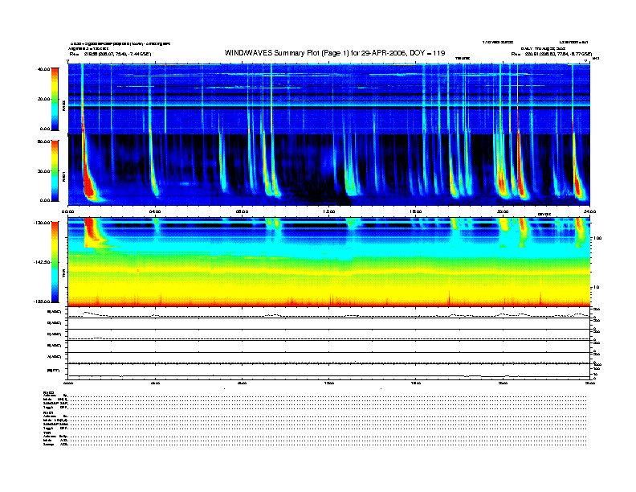Screen dimensions: 636x492
Task: Click the TNR spectrogram panel
Action: pos(328,262)
